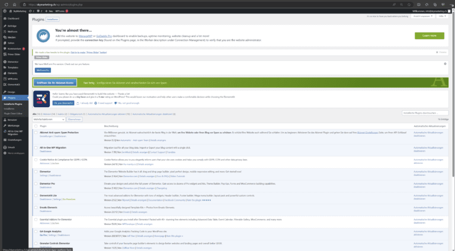The width and height of the screenshot is (455, 251).
Task: Open the ManageWP link in the notice
Action: click(85, 36)
